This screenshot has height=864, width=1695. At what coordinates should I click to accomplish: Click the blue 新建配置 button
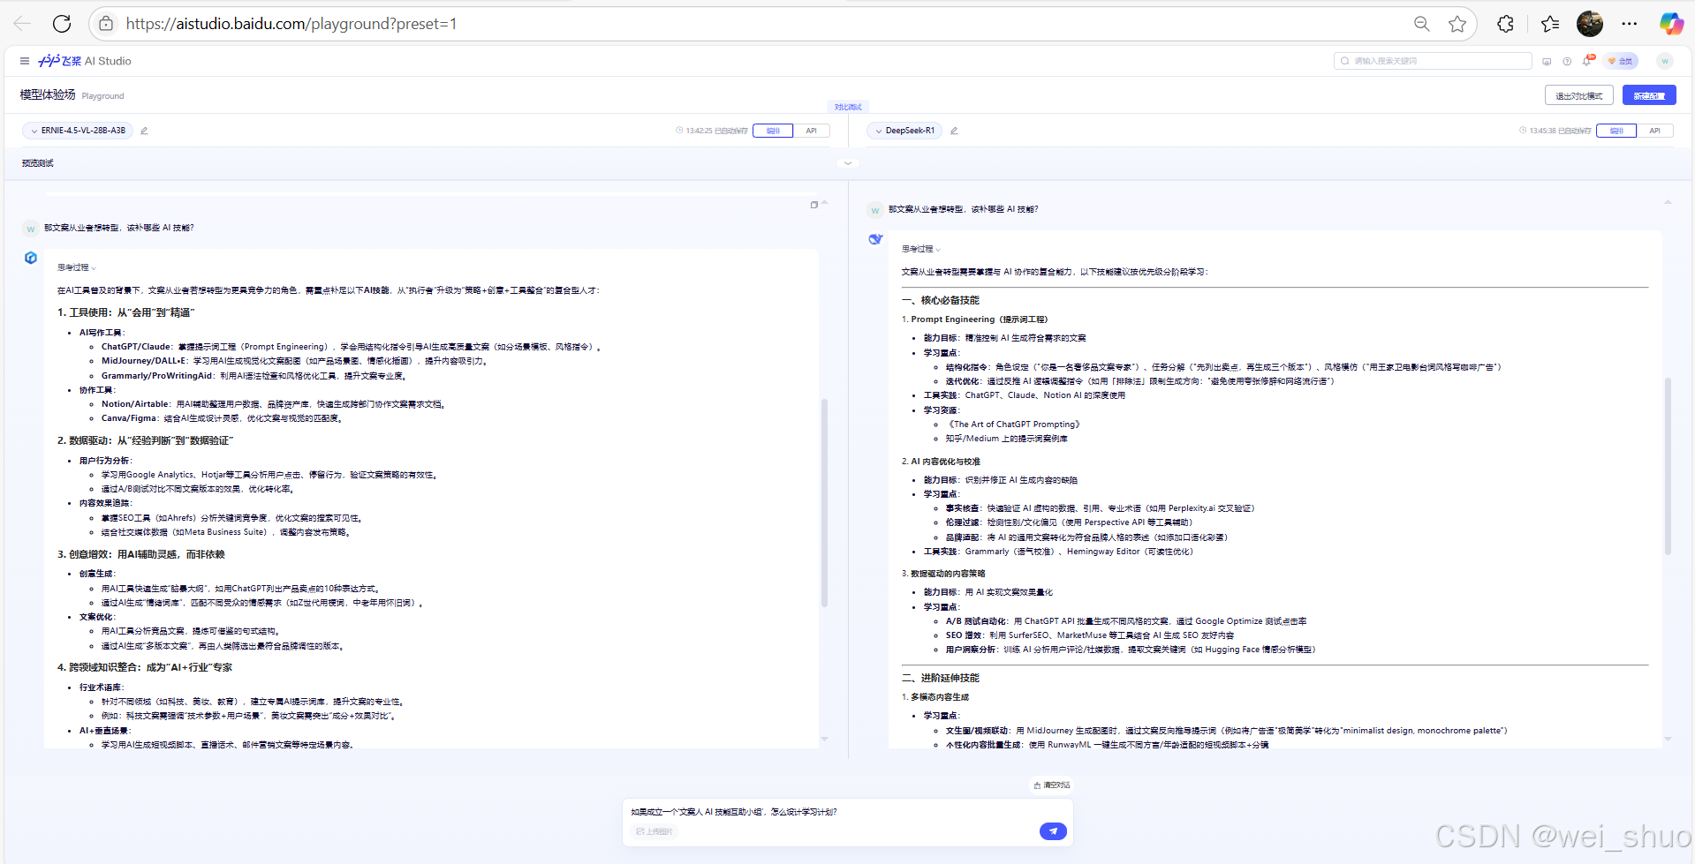click(1649, 95)
